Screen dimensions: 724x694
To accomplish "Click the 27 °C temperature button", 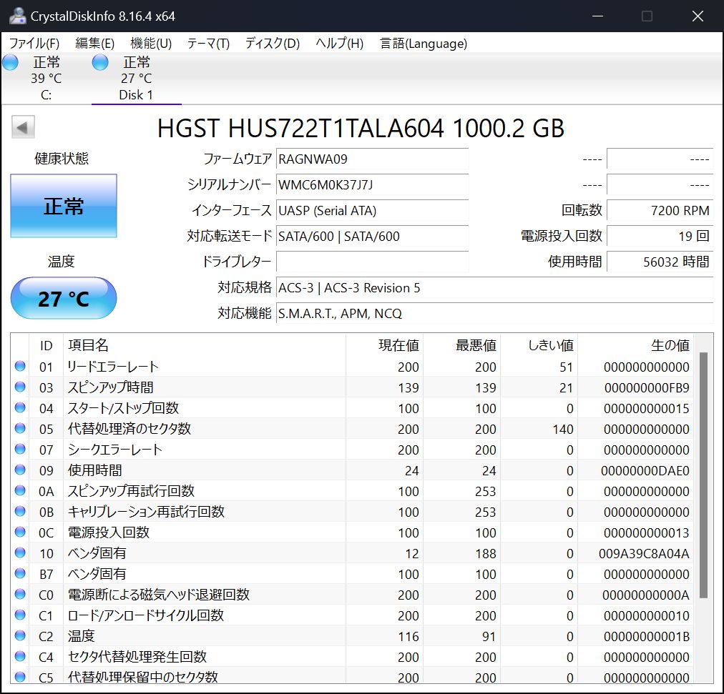I will pyautogui.click(x=64, y=298).
